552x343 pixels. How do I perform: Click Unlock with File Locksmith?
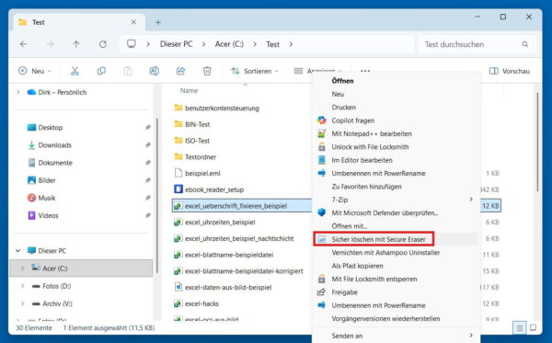370,147
